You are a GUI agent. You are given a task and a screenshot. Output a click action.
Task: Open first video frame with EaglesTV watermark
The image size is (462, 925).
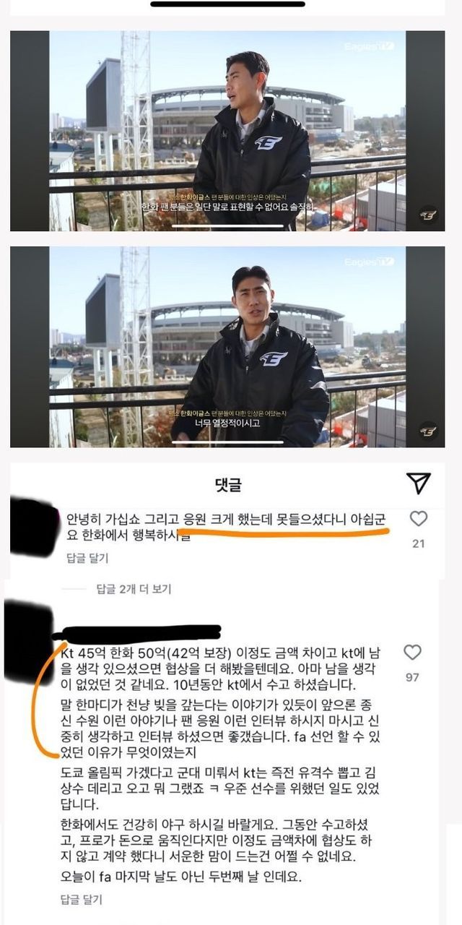227,131
